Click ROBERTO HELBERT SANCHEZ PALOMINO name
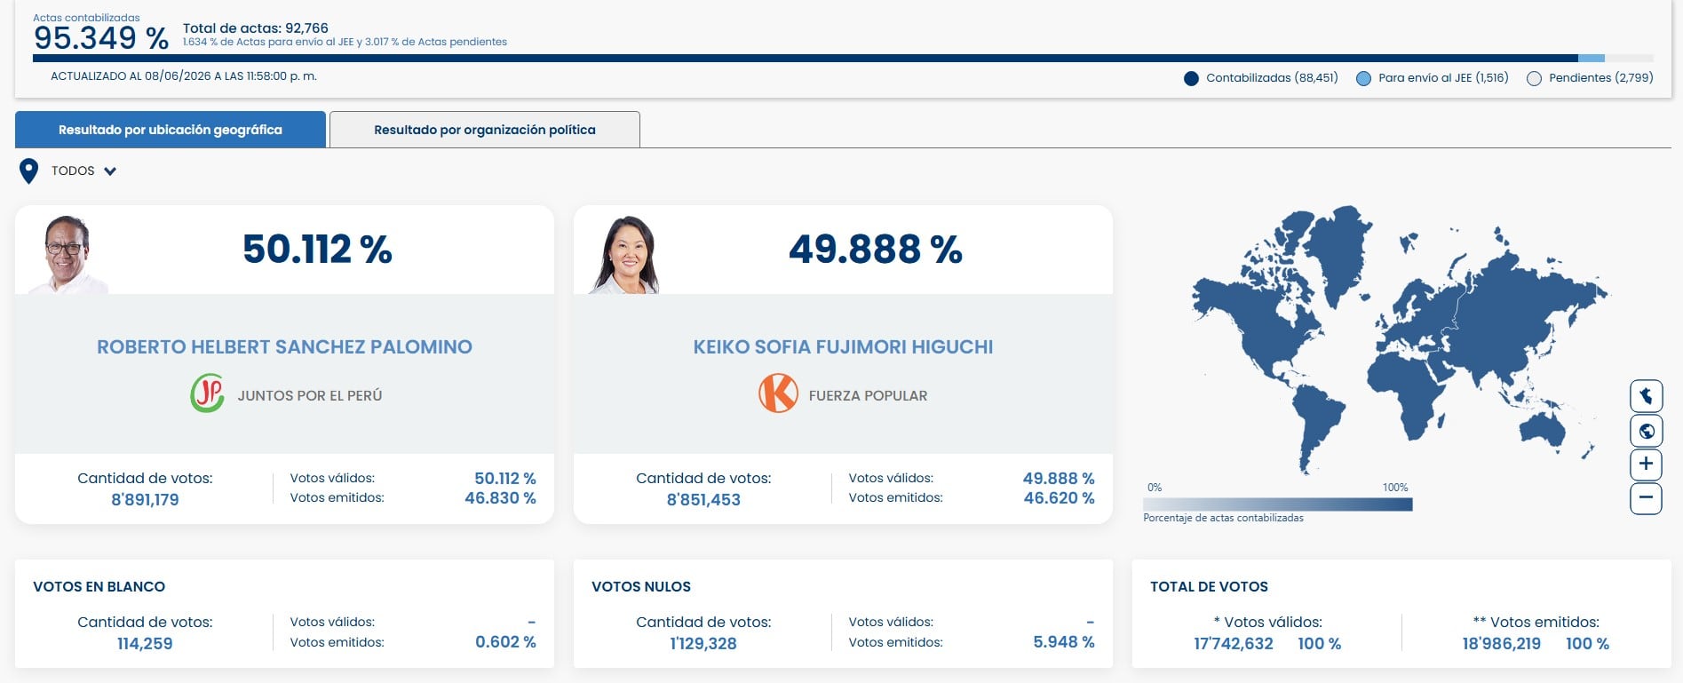This screenshot has width=1683, height=683. 284,347
